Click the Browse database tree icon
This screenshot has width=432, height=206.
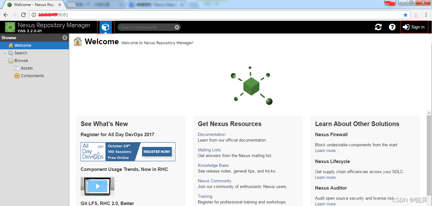point(11,61)
